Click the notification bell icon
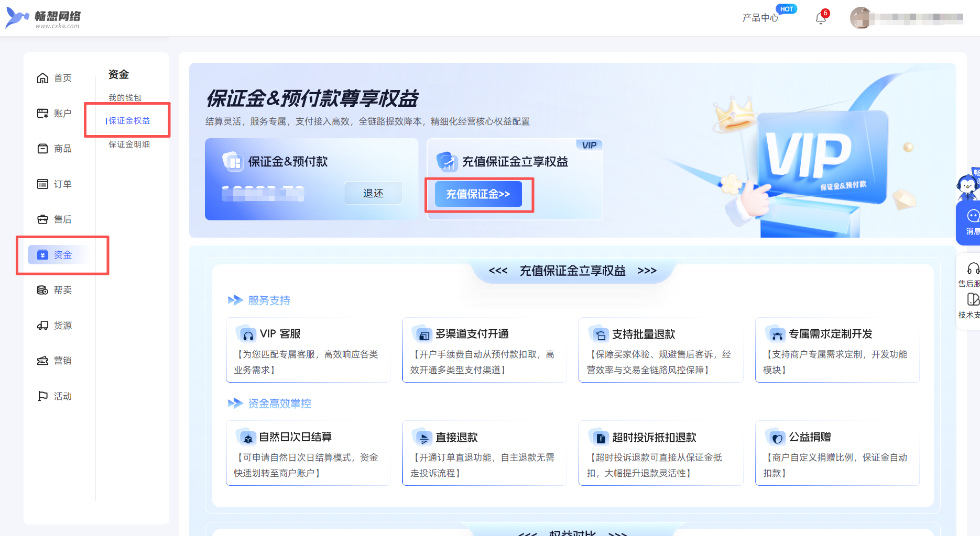980x536 pixels. pyautogui.click(x=821, y=19)
